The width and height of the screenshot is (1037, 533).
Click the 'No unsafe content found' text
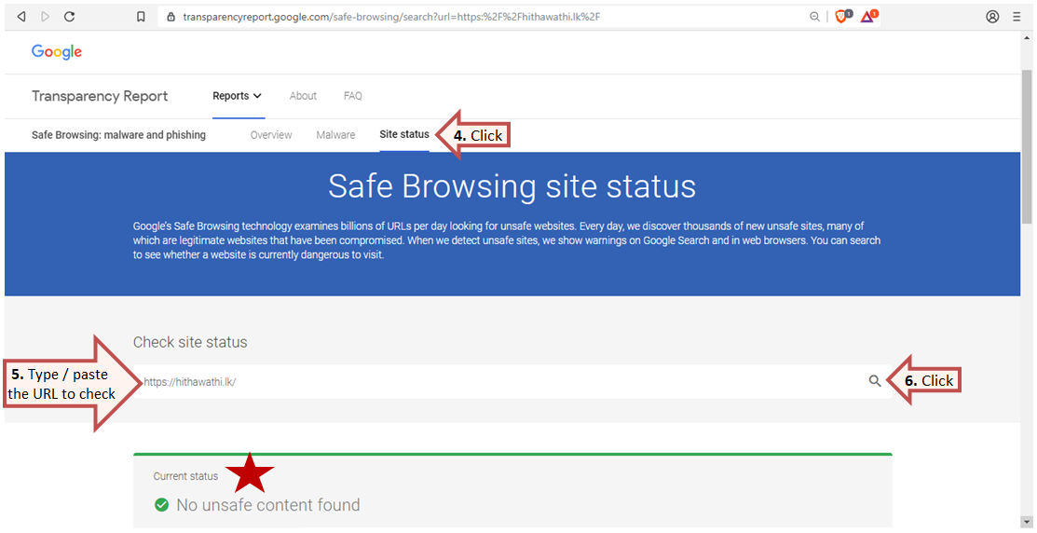[x=268, y=505]
